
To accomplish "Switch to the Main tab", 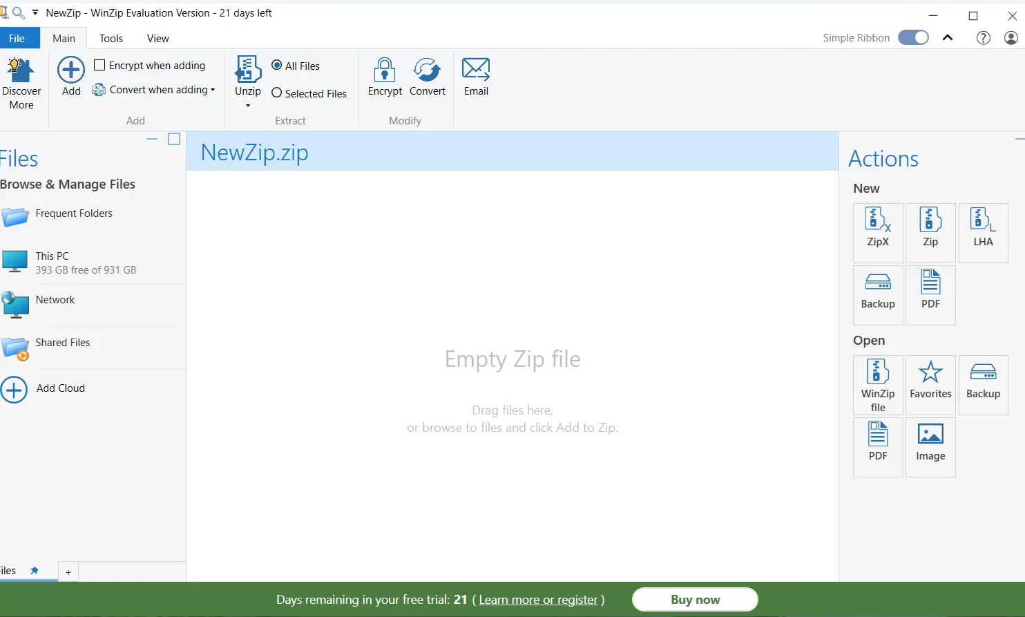I will pos(64,39).
